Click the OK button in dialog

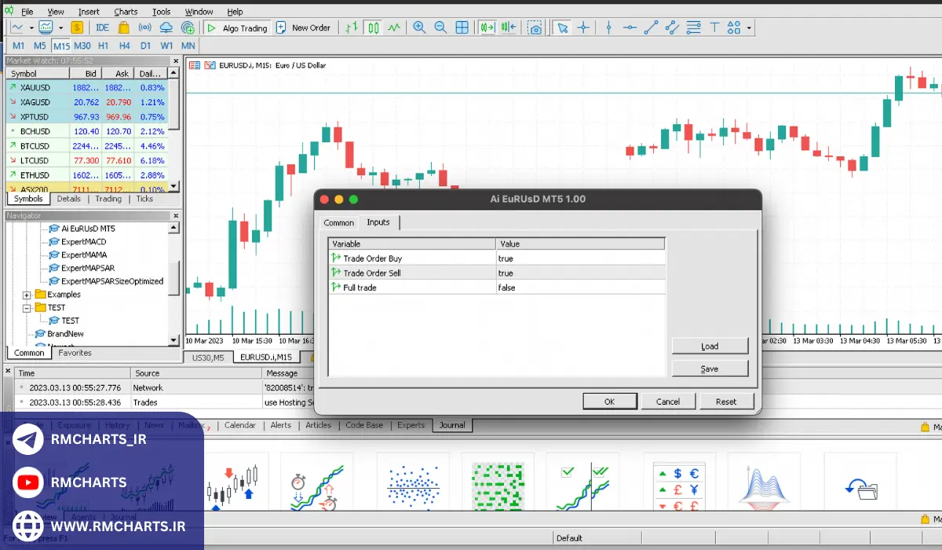point(609,401)
